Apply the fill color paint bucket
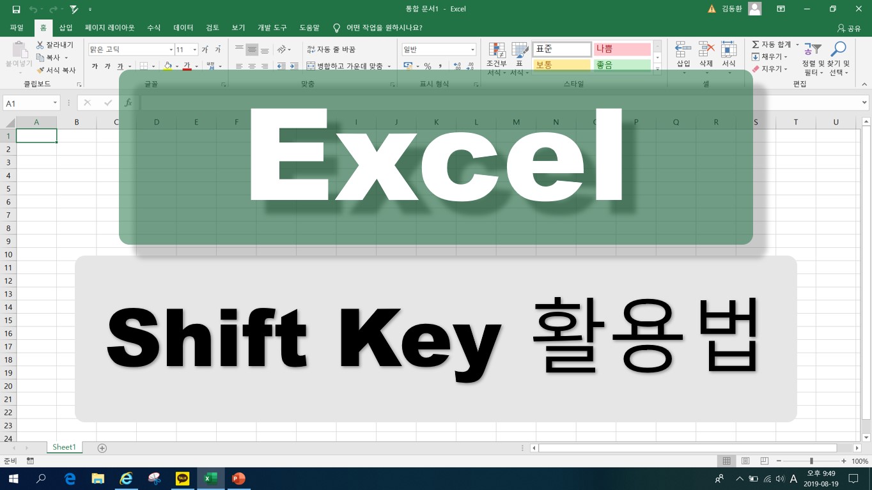 (x=167, y=66)
